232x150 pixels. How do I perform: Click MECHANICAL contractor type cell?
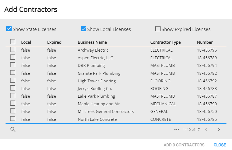(163, 104)
